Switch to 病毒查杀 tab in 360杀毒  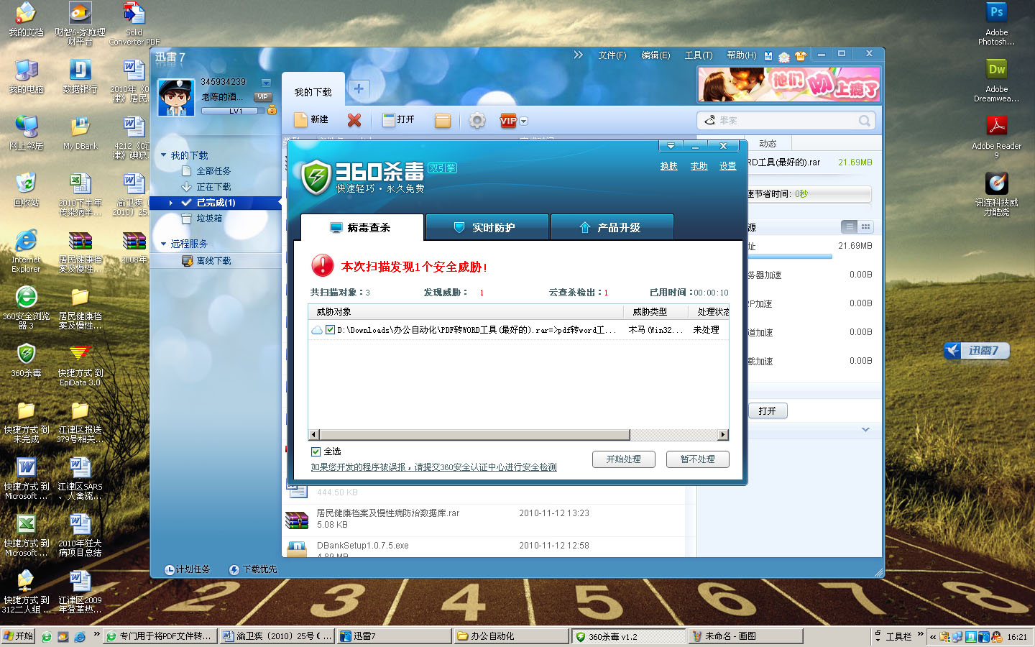point(361,227)
